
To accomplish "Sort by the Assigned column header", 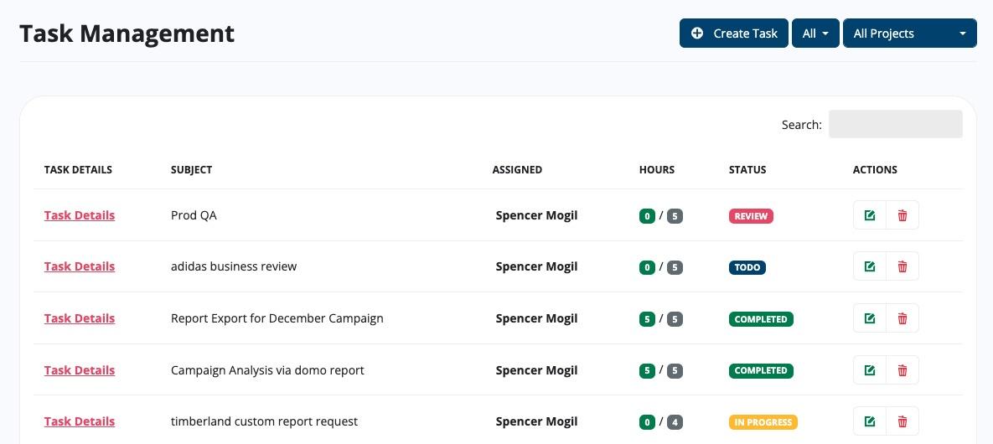I will point(517,170).
